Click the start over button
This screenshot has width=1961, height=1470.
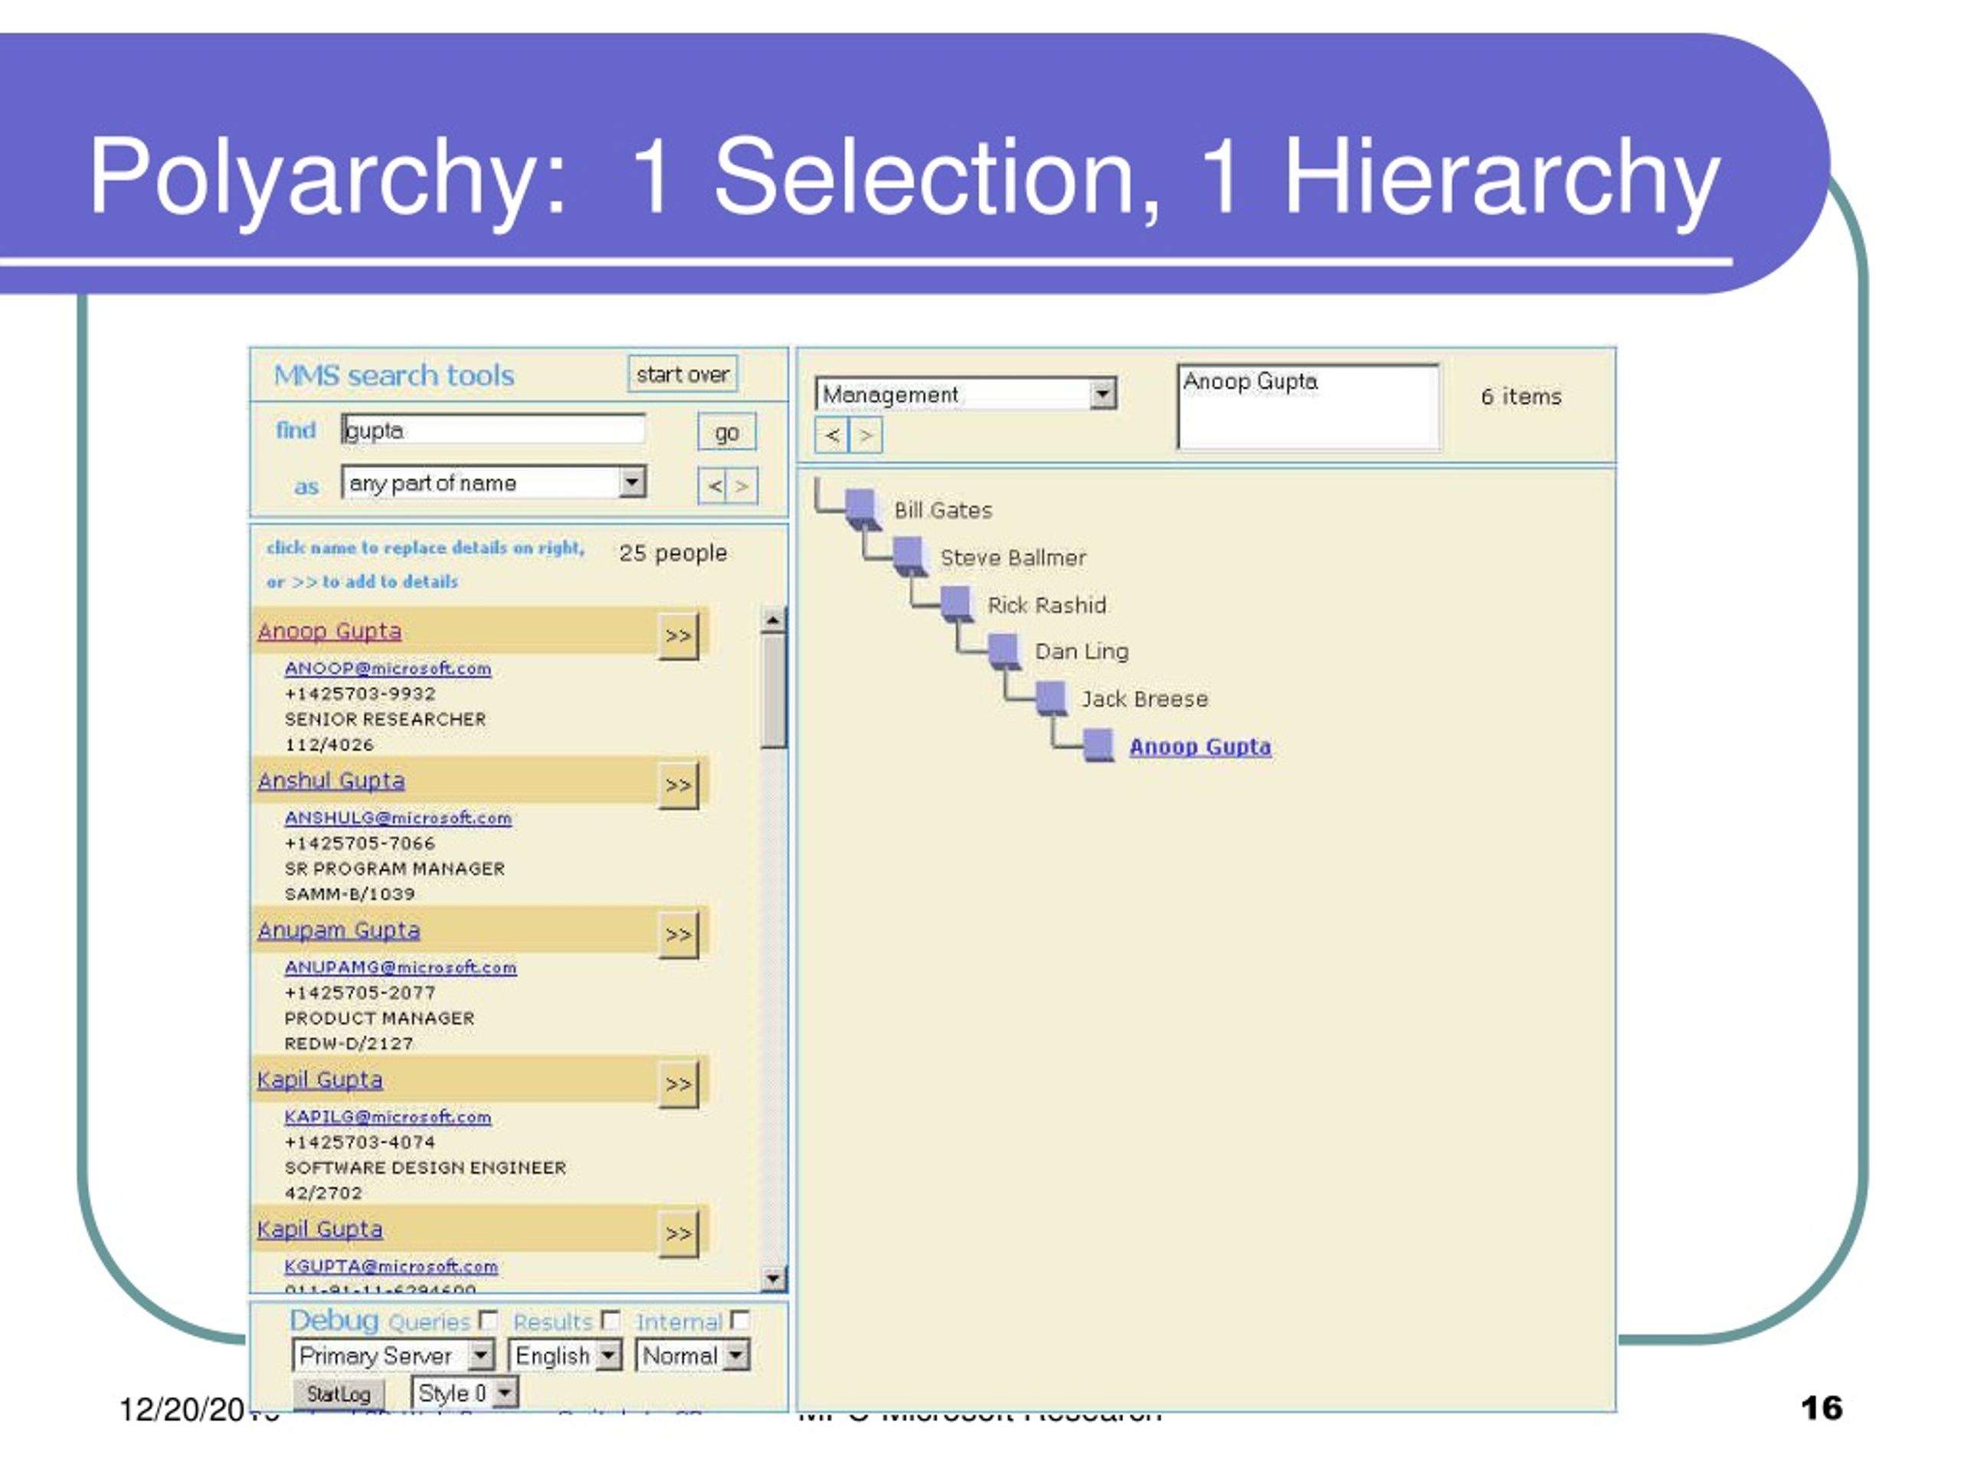683,374
